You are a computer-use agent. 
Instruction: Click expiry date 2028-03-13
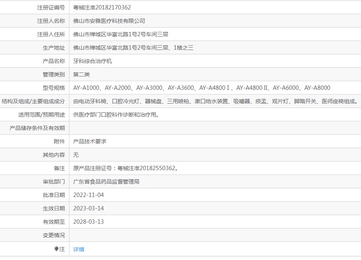(x=88, y=222)
